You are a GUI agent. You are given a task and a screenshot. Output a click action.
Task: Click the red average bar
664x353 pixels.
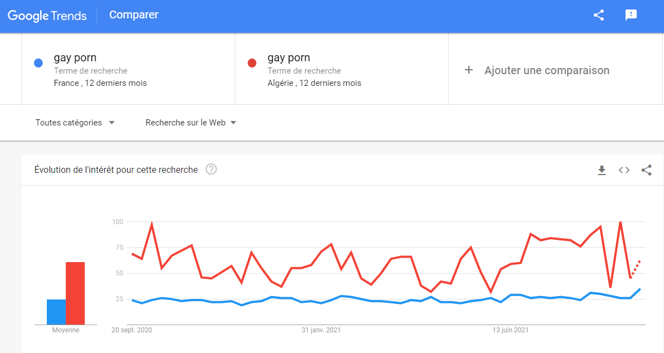tap(75, 293)
